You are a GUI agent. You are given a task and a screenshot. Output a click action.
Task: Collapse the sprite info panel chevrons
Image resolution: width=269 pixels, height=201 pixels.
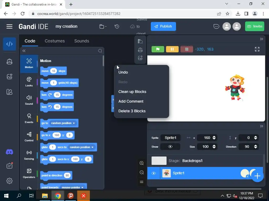[x=261, y=126]
